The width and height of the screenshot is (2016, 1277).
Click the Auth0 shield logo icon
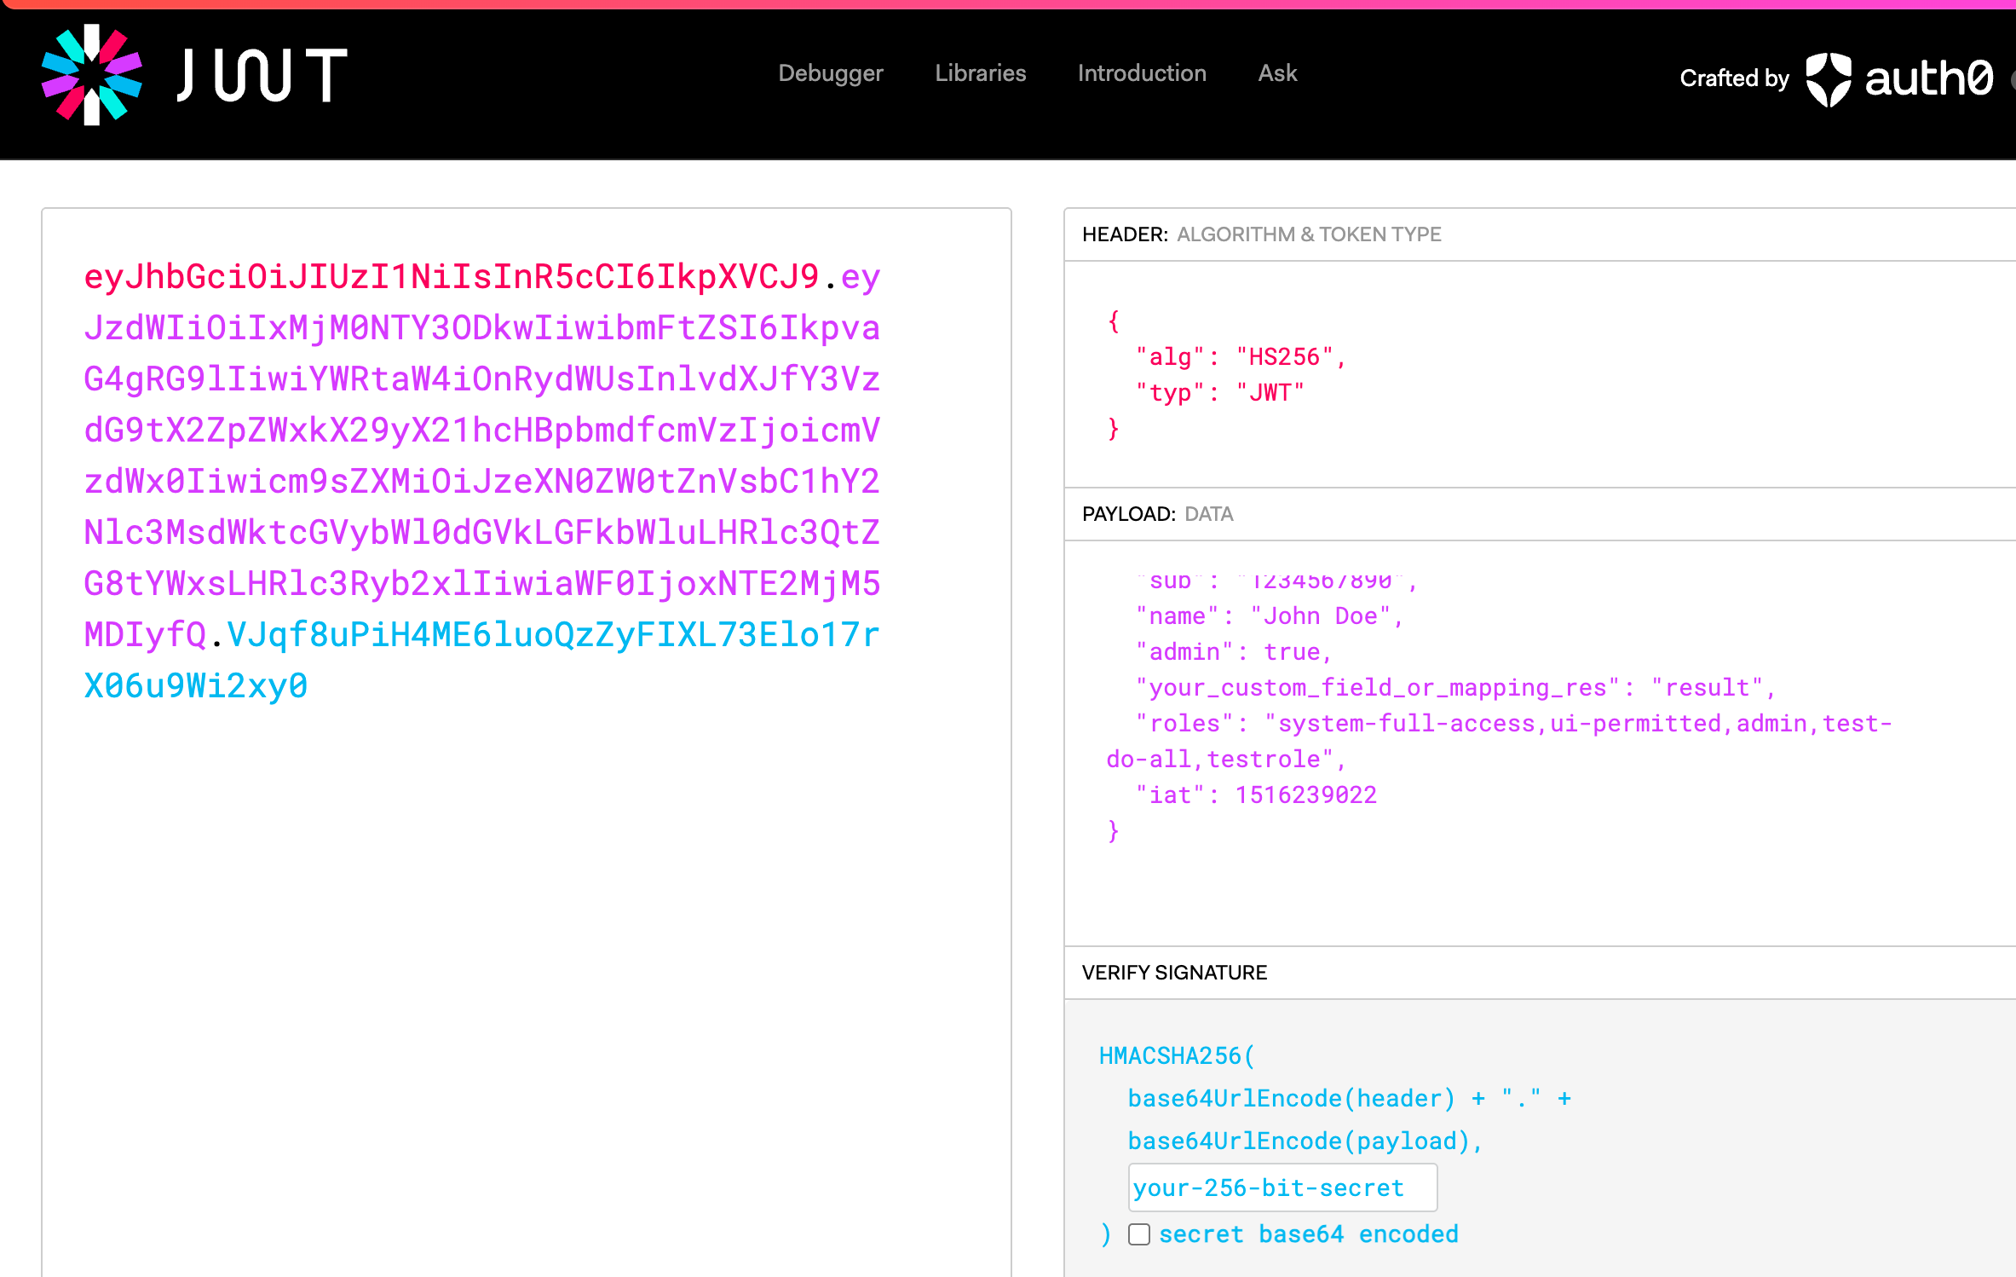1828,79
